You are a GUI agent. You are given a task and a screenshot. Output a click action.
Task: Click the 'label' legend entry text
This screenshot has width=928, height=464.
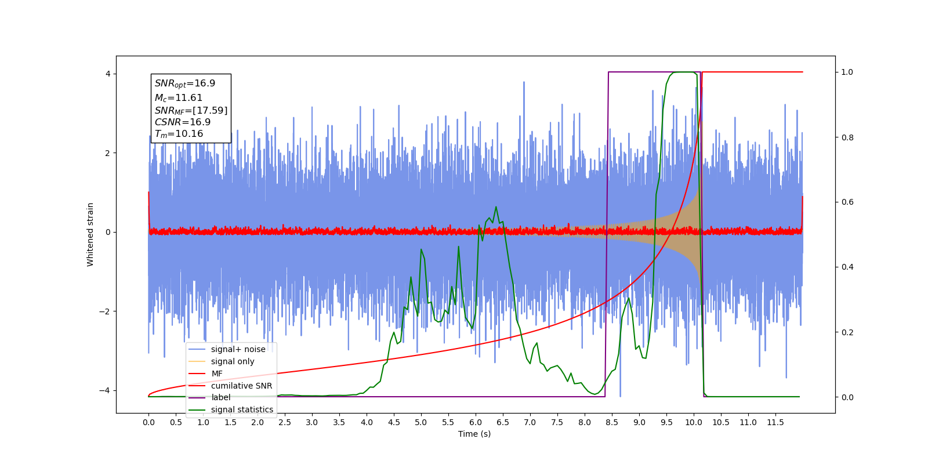click(x=221, y=397)
